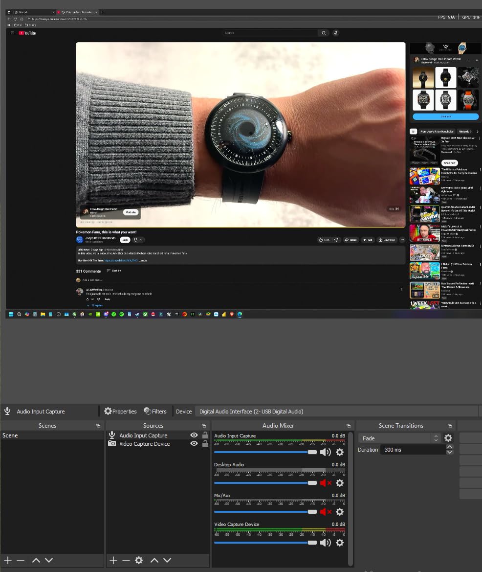Adjust the Desktop Audio volume slider
Image resolution: width=482 pixels, height=572 pixels.
coord(265,483)
